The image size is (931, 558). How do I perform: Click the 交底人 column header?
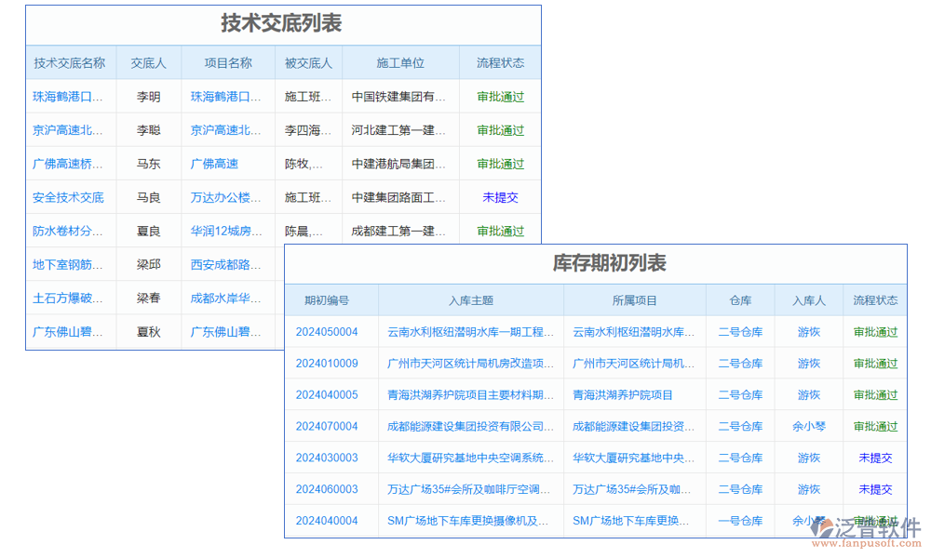tap(147, 62)
